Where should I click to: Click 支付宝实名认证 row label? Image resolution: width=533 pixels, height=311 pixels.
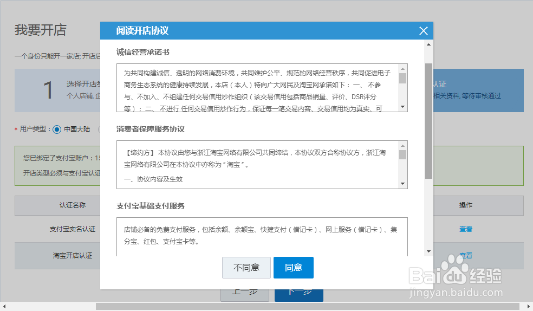(73, 229)
